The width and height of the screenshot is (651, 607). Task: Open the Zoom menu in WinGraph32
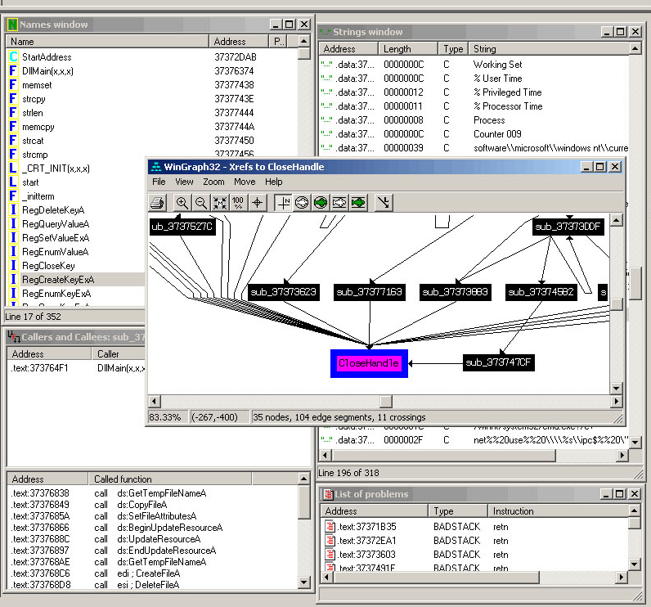pyautogui.click(x=213, y=182)
